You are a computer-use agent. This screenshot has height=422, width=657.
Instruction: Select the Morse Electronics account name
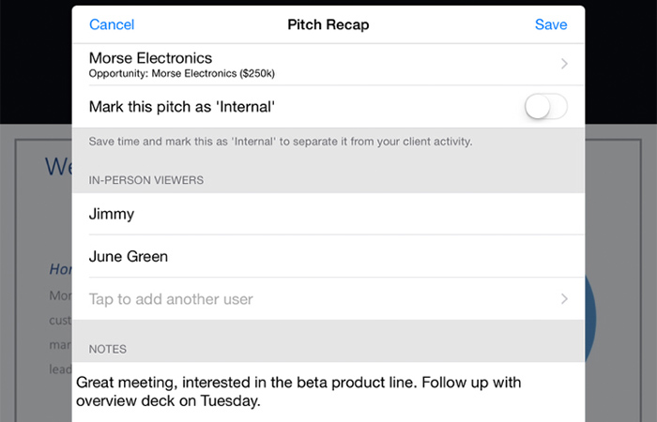(x=150, y=58)
